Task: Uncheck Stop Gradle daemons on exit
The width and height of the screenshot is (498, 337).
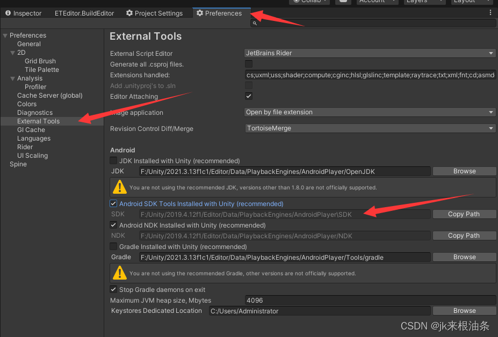Action: (113, 289)
